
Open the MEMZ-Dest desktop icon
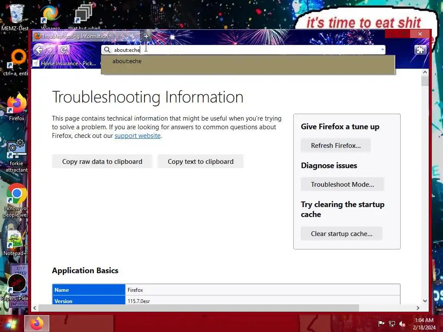(16, 17)
